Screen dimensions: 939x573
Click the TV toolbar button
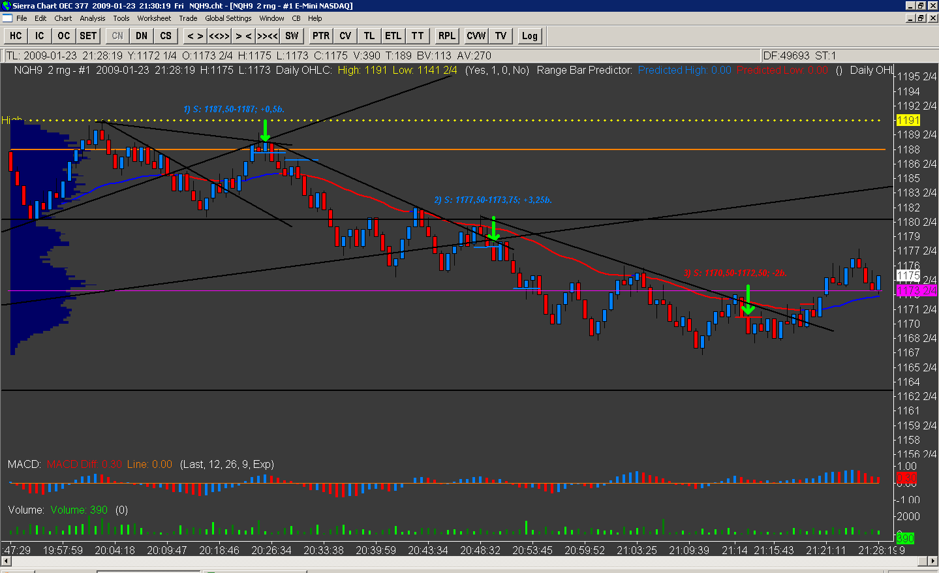tap(500, 36)
